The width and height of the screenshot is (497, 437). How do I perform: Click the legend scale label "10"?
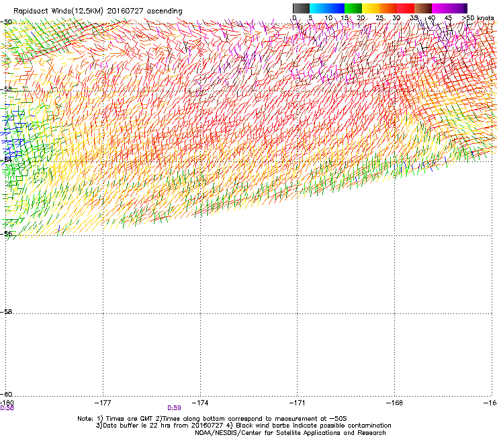point(328,18)
